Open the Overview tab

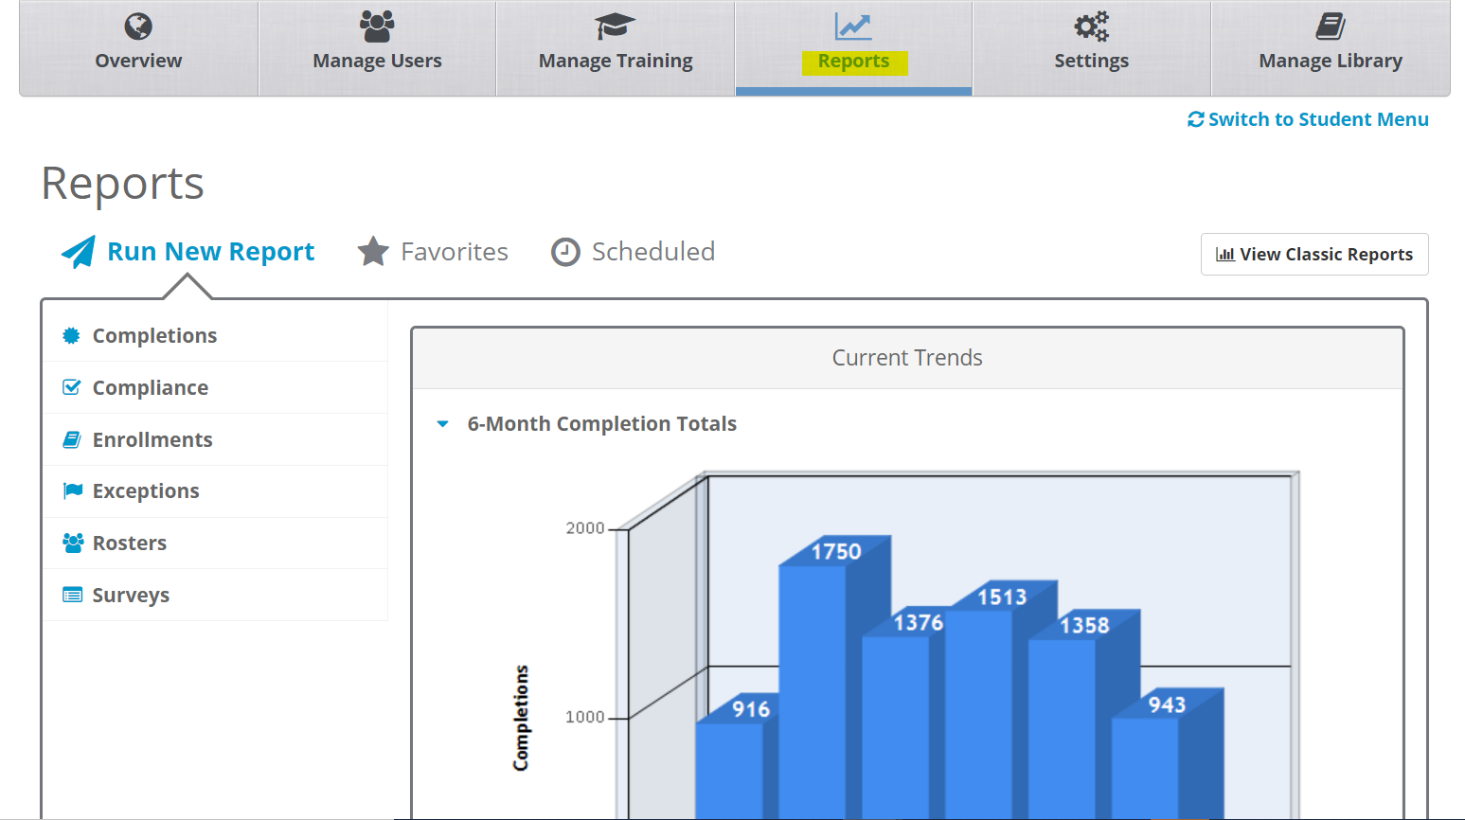138,48
